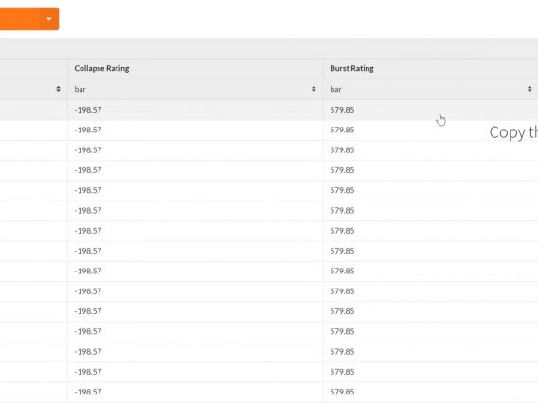Click the bar unit under Collapse Rating

[80, 89]
